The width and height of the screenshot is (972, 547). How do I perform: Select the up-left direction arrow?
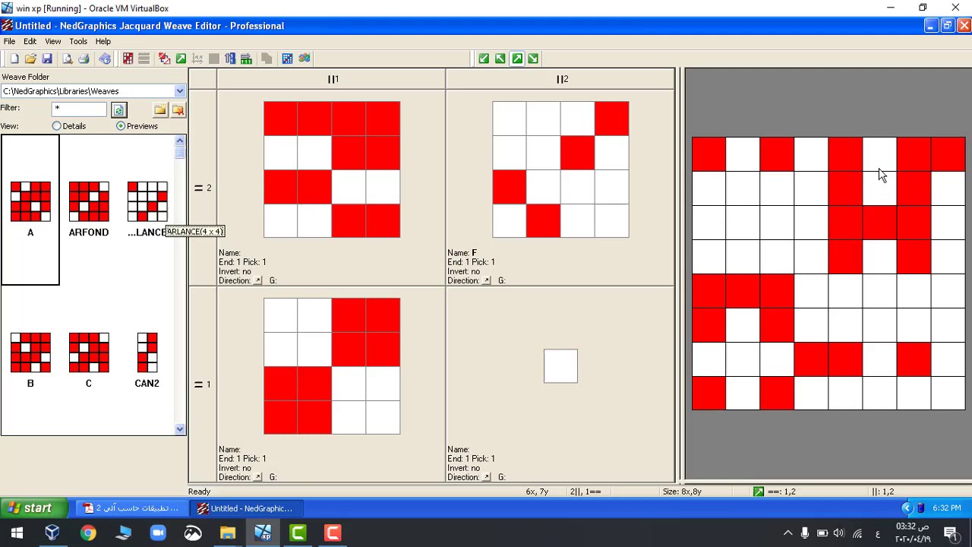(500, 58)
